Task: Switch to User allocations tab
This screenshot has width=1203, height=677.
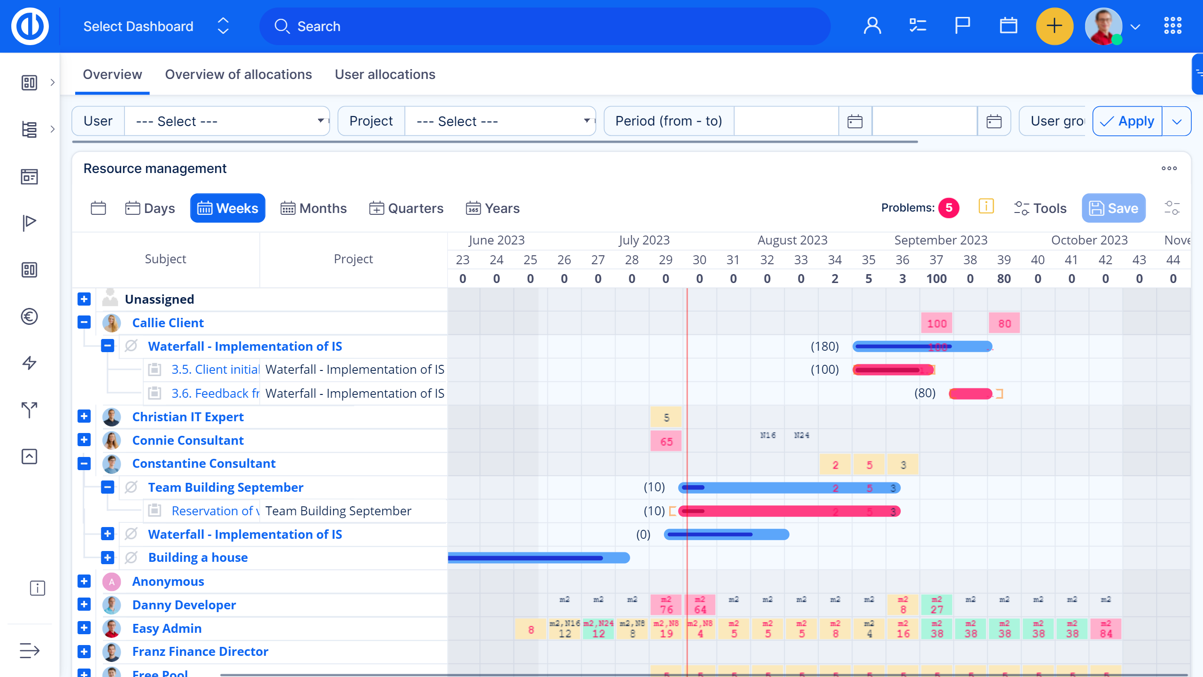Action: (x=384, y=74)
